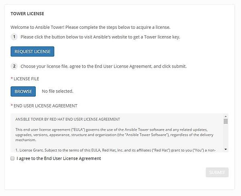Click the red asterisk beside LICENSE FILE
The height and width of the screenshot is (196, 241).
(x=12, y=79)
